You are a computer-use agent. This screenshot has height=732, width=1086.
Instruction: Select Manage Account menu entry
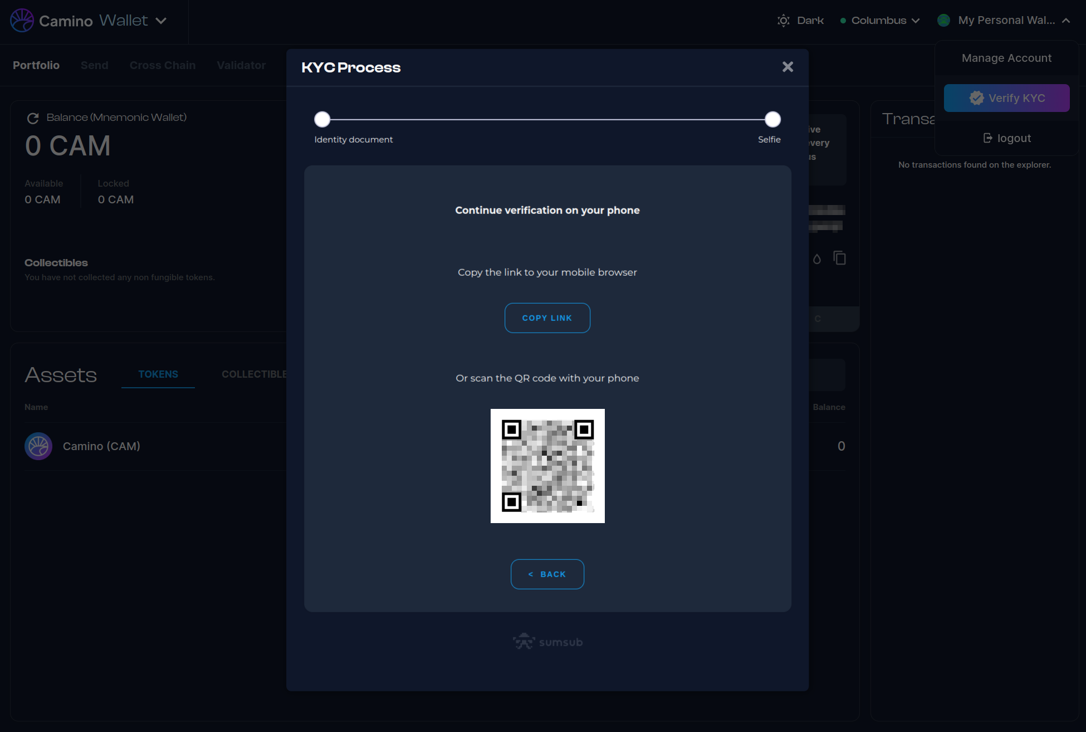(1006, 58)
